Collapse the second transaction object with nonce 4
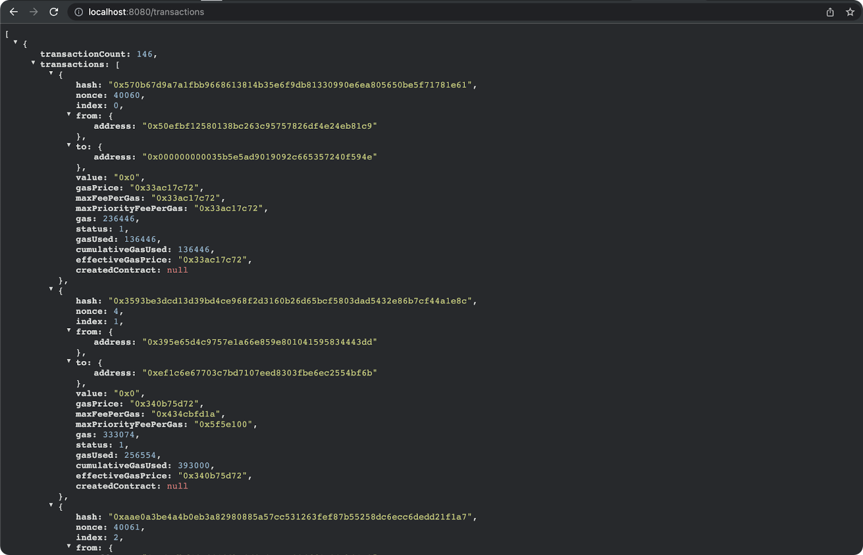The width and height of the screenshot is (863, 555). pyautogui.click(x=51, y=289)
